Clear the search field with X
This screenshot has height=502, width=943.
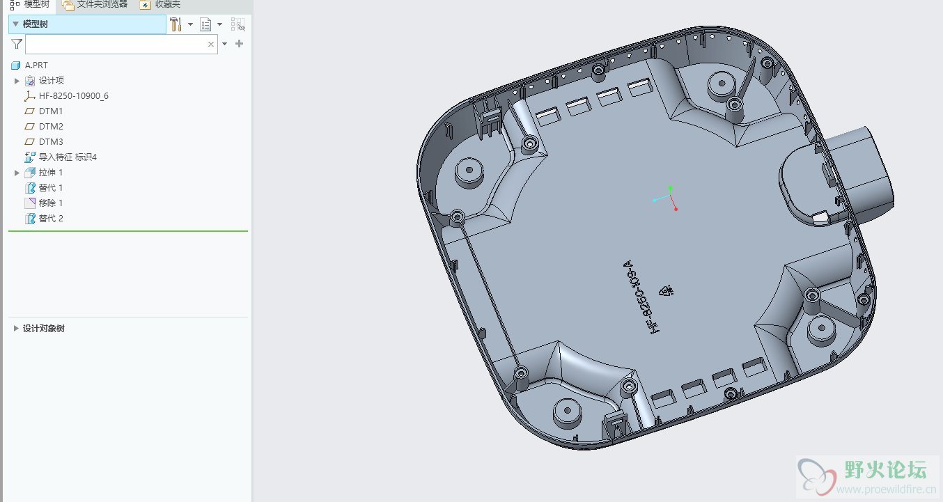coord(211,44)
